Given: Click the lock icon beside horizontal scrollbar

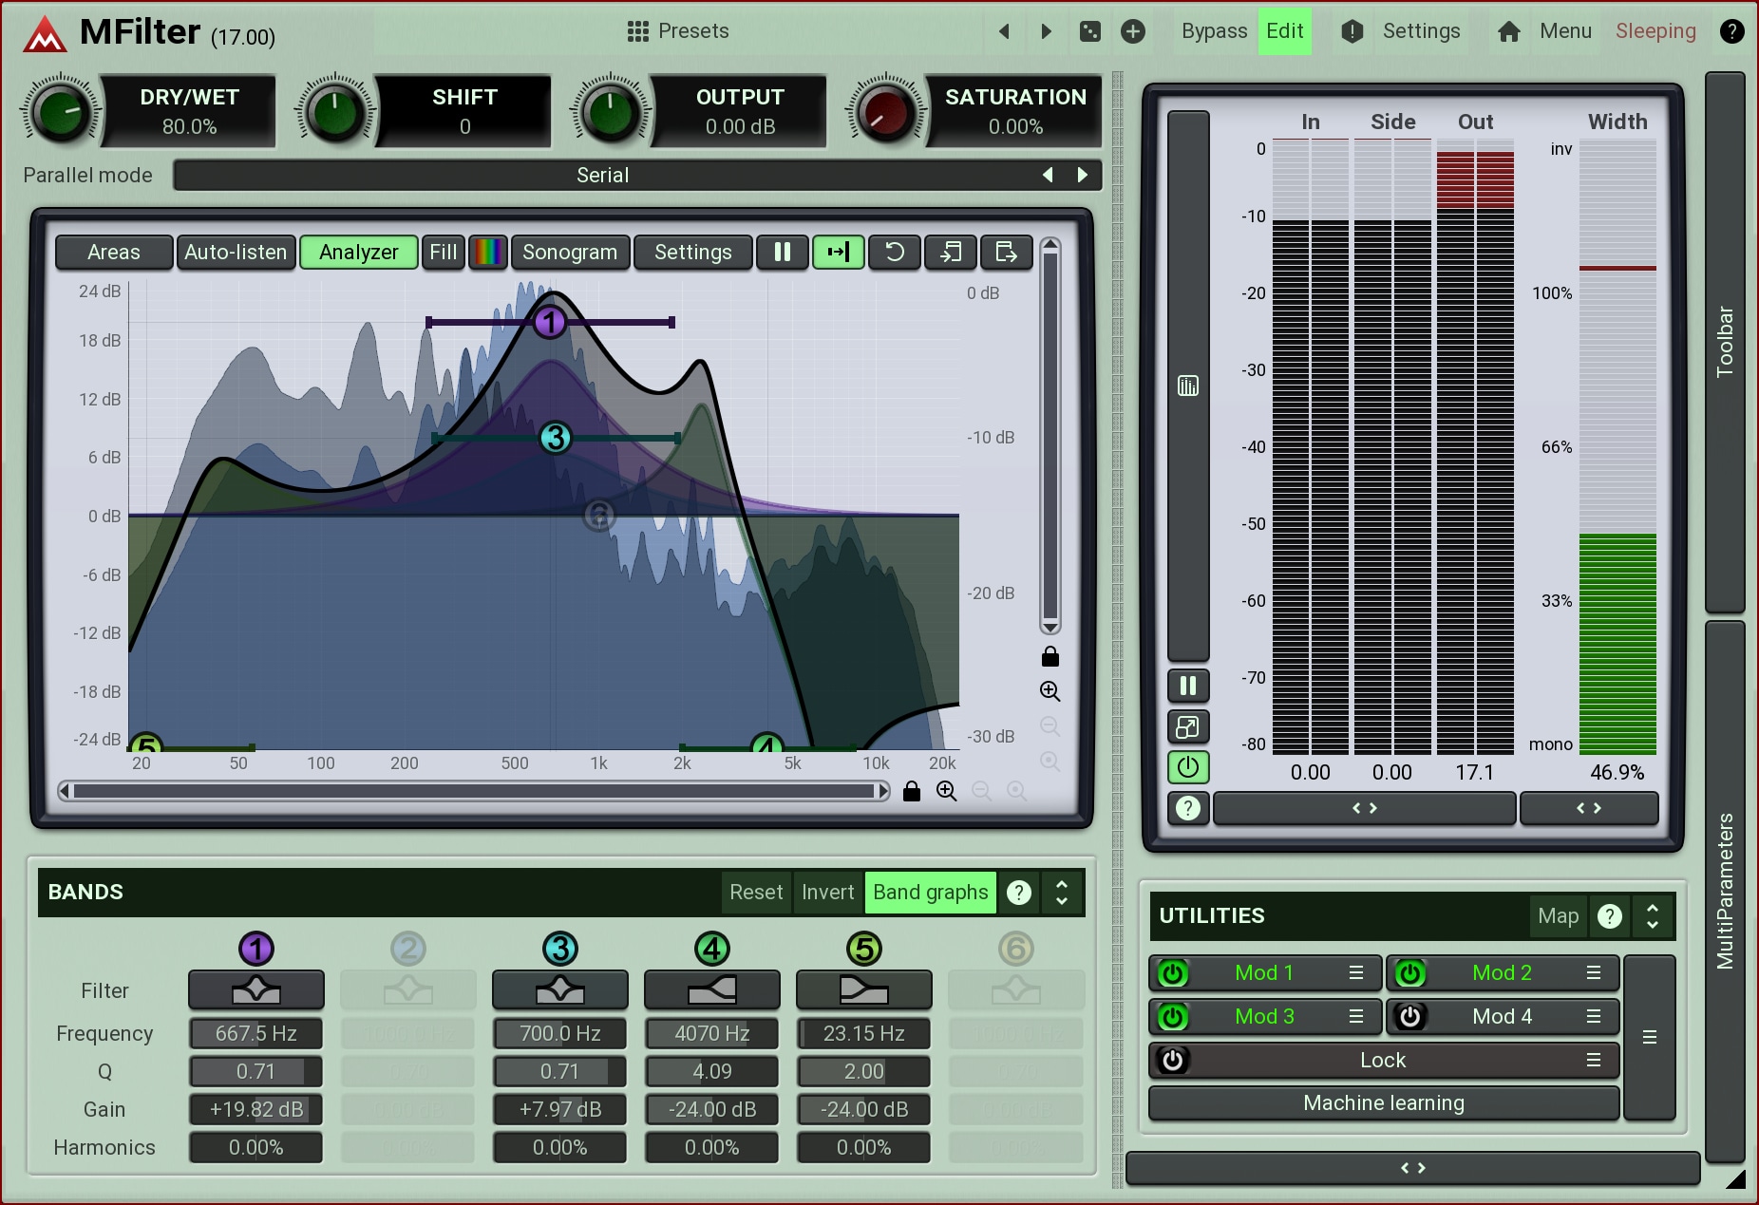Looking at the screenshot, I should pyautogui.click(x=912, y=791).
